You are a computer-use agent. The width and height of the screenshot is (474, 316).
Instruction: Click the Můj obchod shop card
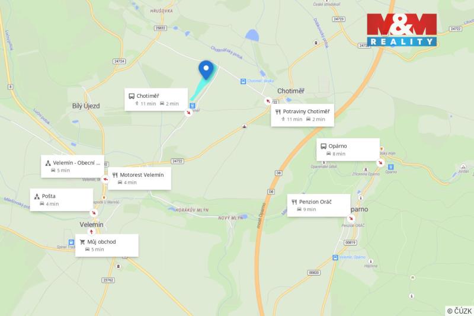107,245
